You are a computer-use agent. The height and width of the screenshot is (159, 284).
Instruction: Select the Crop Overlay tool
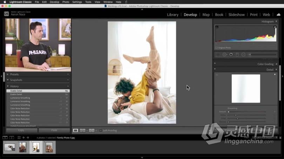pos(218,55)
